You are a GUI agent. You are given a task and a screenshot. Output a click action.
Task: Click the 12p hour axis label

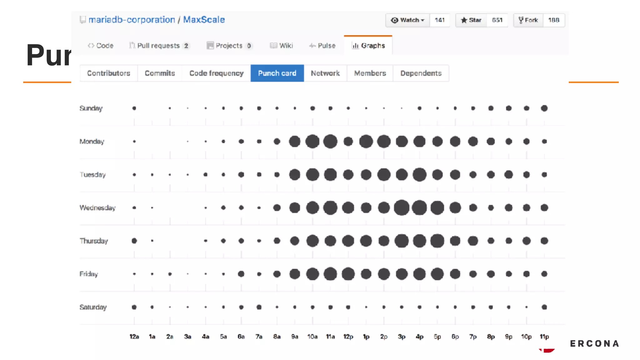point(348,337)
